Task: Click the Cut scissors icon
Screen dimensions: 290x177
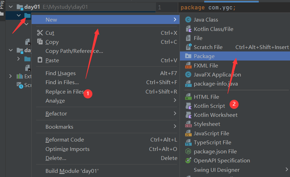Action: click(40, 33)
